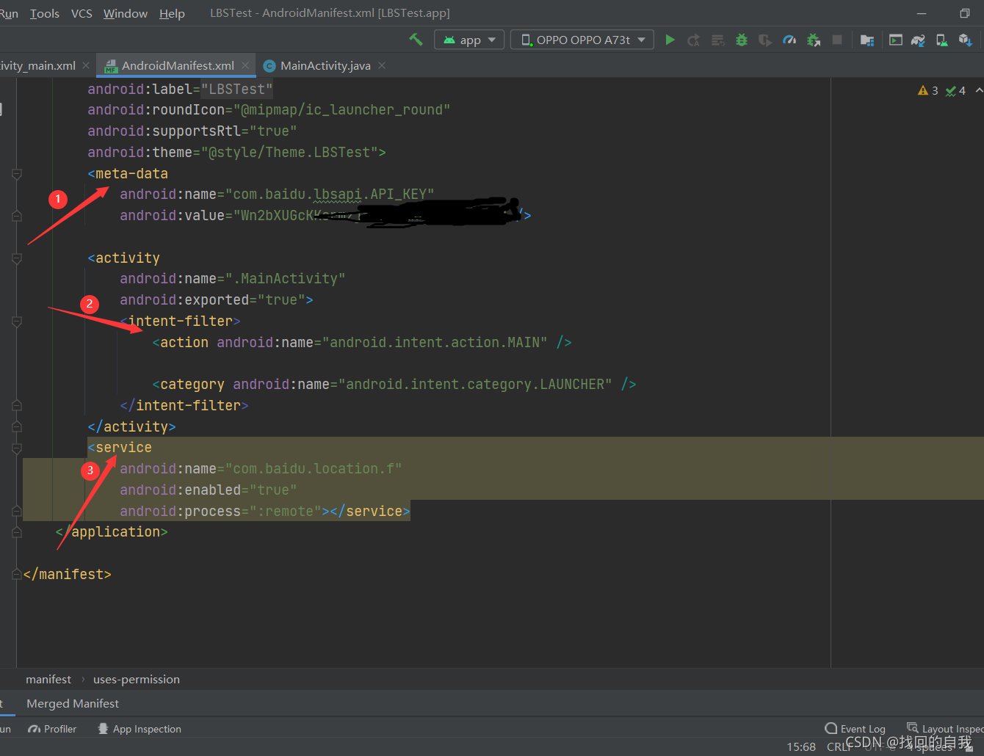Click fold marker at closing activity line

pos(17,426)
